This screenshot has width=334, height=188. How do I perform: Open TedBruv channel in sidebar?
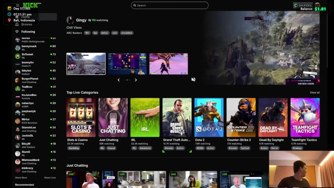pos(35,88)
